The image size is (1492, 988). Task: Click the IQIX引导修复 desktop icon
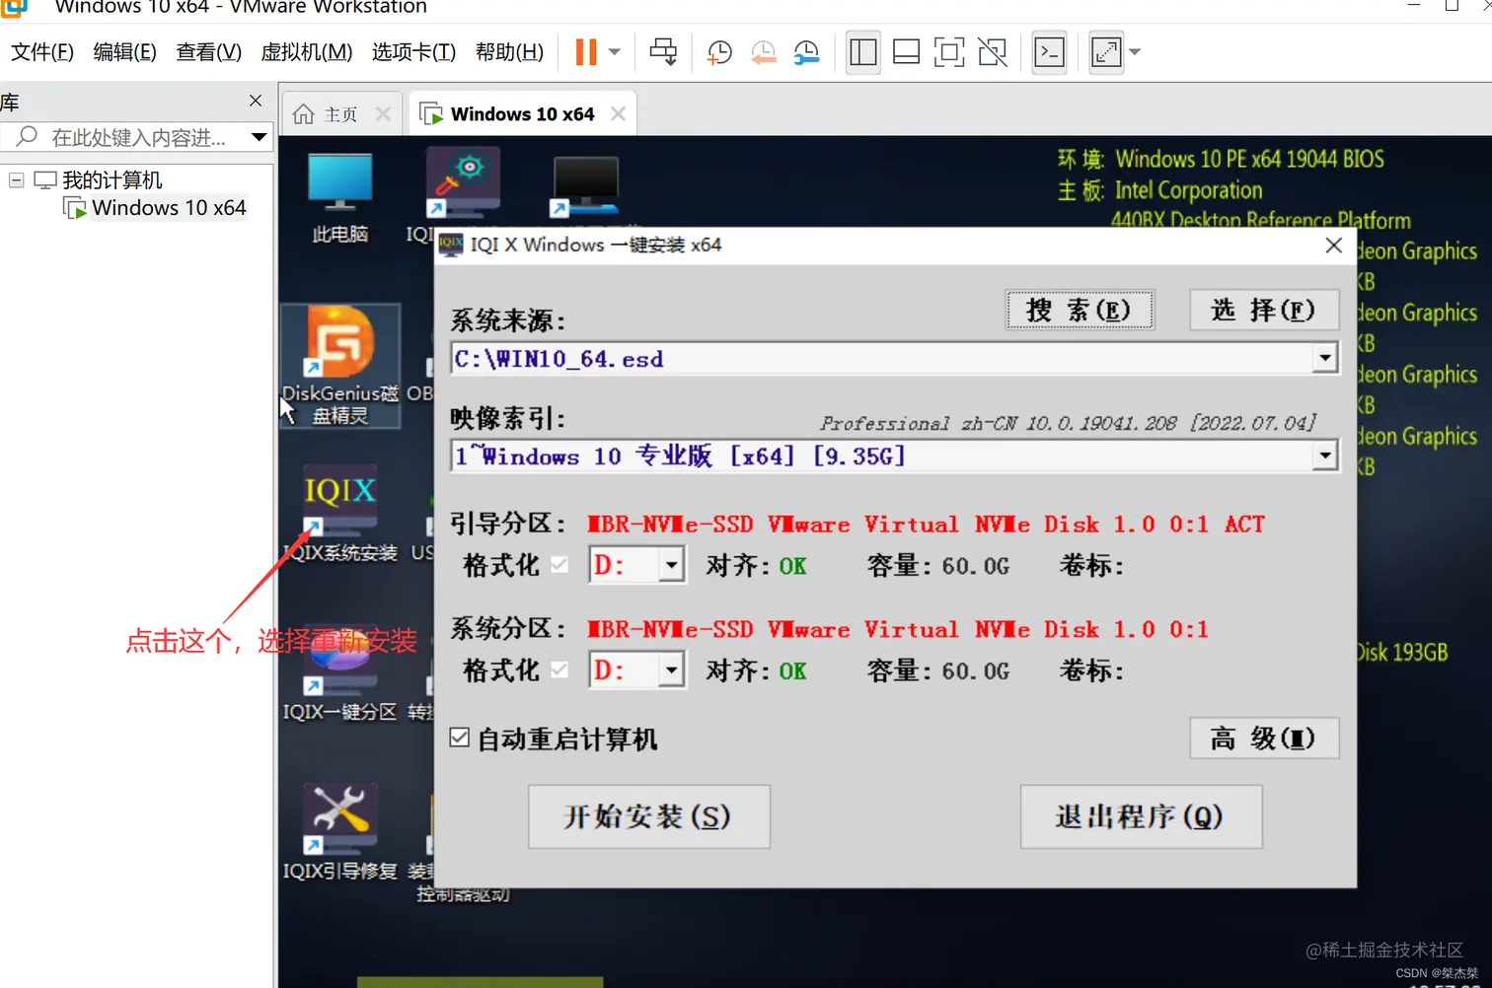[x=339, y=833]
